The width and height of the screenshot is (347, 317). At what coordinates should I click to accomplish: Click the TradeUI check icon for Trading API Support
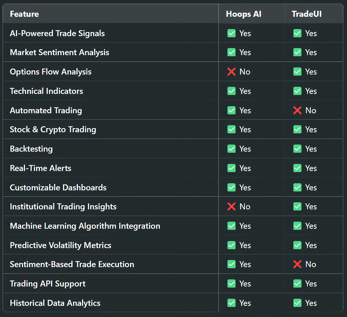click(297, 283)
